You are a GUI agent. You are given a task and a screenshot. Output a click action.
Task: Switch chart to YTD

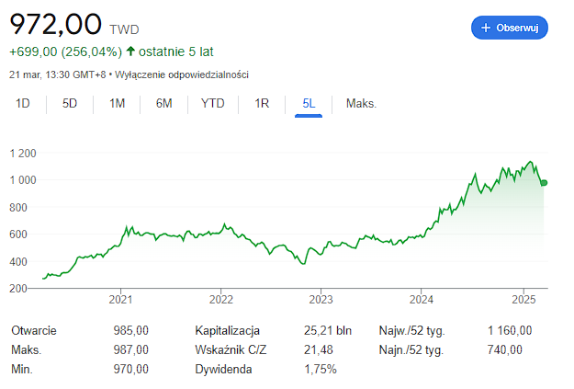click(x=212, y=104)
